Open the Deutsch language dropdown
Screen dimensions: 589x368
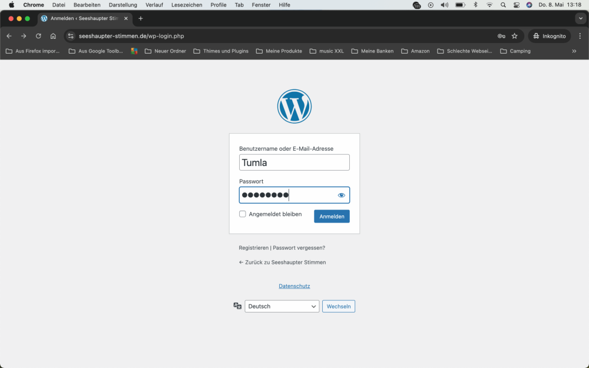point(282,306)
